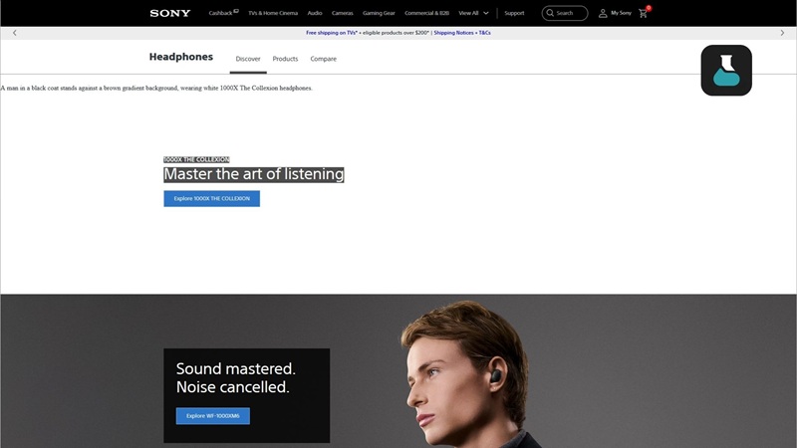
Task: Go to previous promo banner arrow
Action: click(x=14, y=33)
